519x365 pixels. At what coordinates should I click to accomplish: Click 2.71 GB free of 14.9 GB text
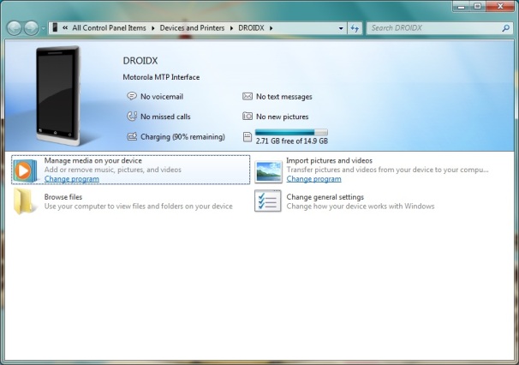[291, 141]
